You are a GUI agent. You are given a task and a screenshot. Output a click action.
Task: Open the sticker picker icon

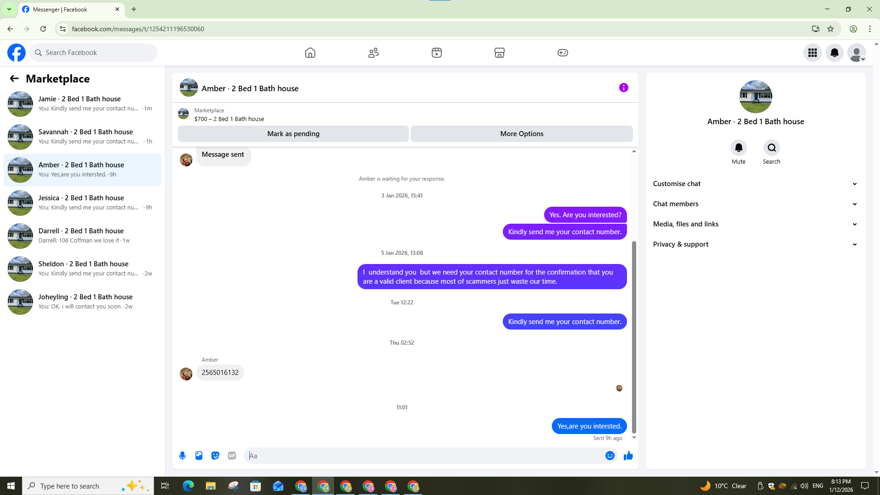point(215,456)
